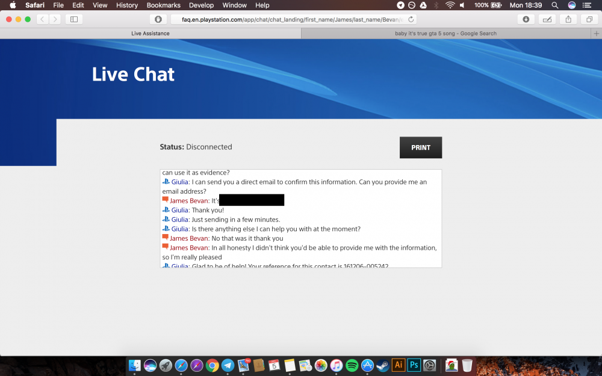
Task: Open the Develop menu
Action: [x=201, y=5]
